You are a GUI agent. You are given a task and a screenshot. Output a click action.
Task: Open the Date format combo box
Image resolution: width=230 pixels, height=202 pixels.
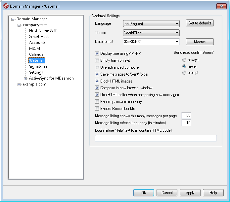pyautogui.click(x=151, y=42)
